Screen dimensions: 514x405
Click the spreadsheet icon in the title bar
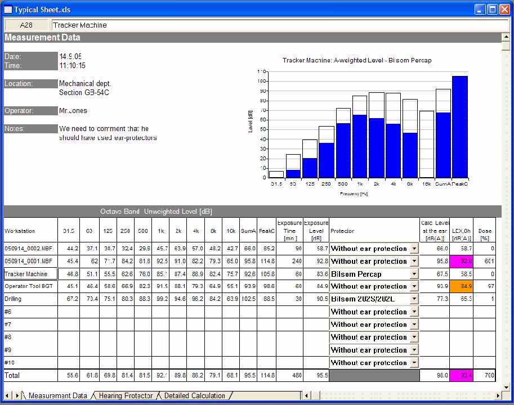tap(8, 10)
